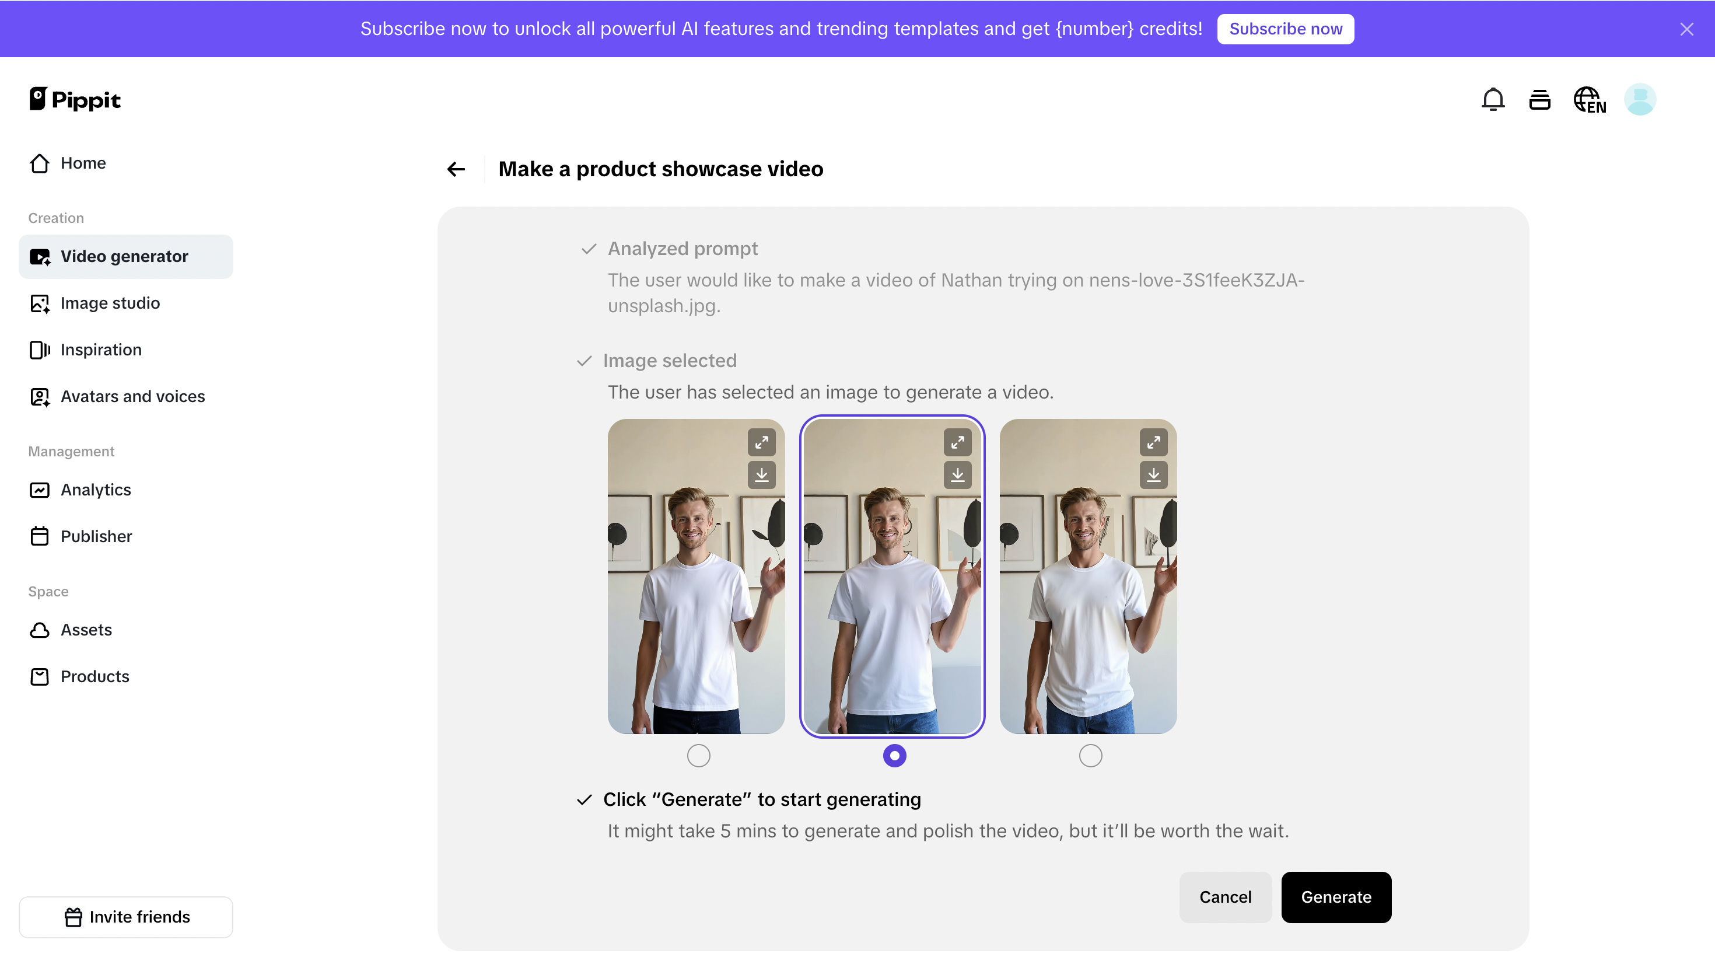The image size is (1715, 971).
Task: Open Avatars and voices
Action: point(132,396)
